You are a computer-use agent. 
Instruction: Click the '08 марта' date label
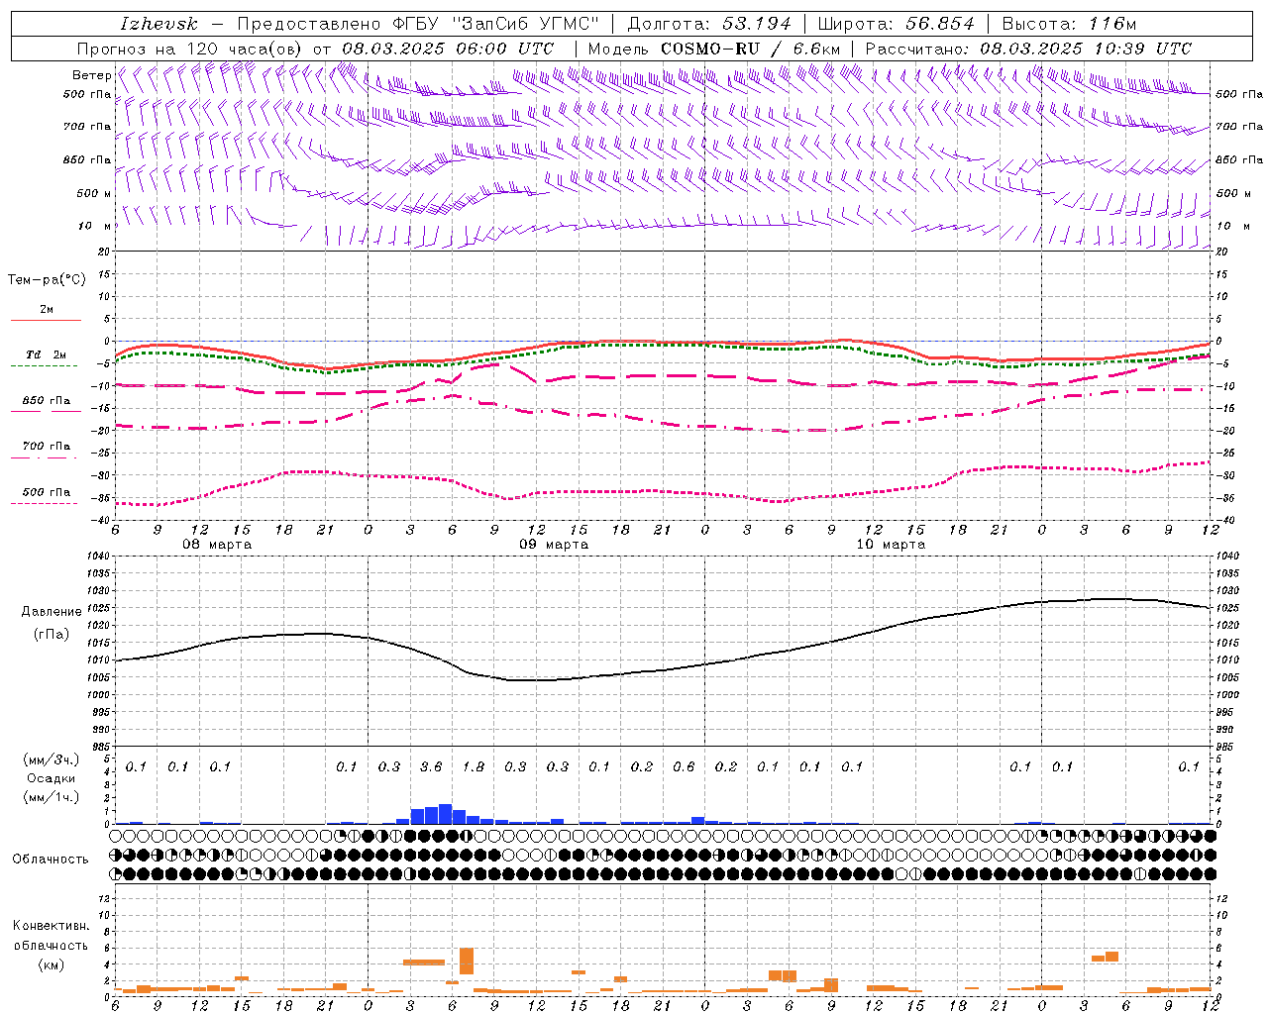[x=217, y=545]
